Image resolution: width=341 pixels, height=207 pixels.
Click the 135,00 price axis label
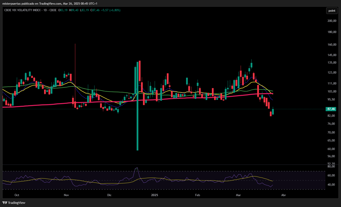pyautogui.click(x=332, y=63)
